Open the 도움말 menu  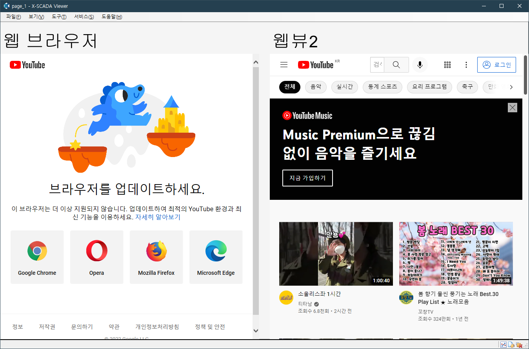tap(112, 16)
